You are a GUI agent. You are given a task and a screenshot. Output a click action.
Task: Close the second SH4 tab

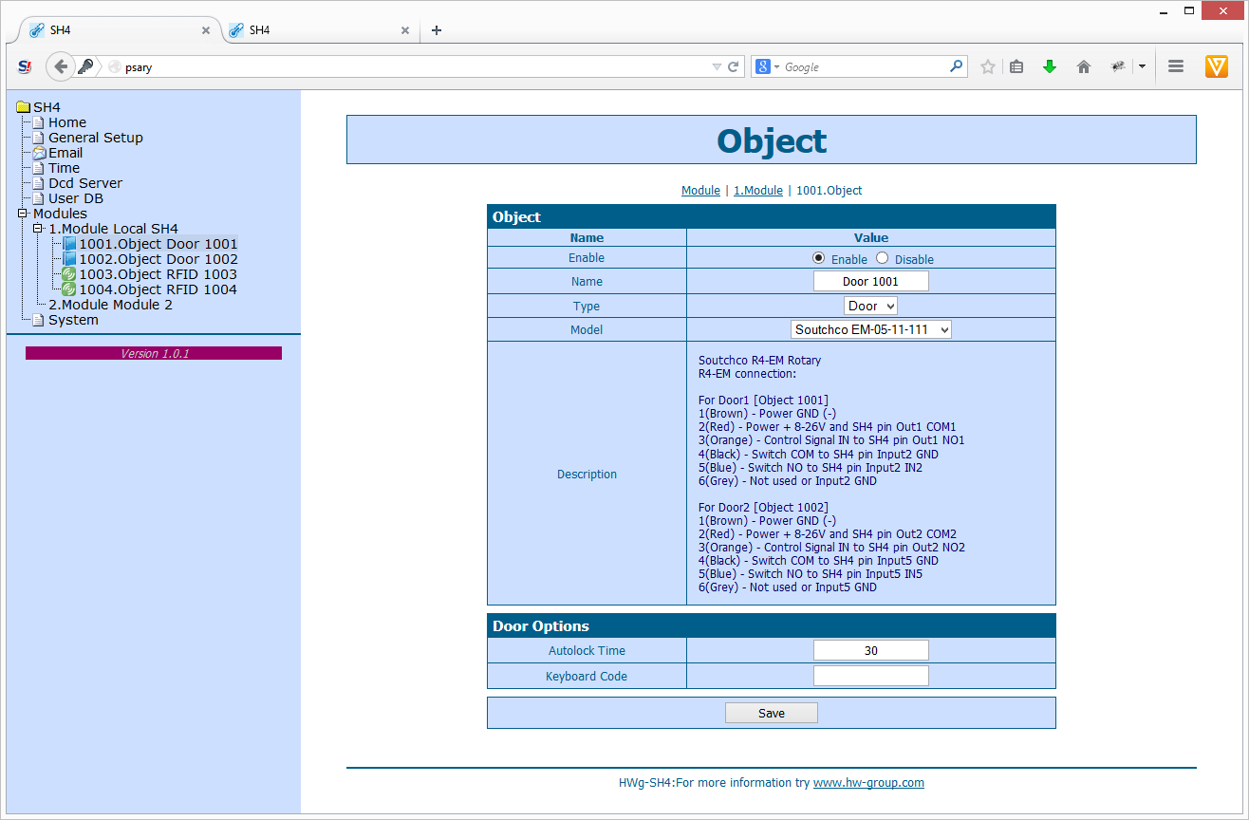[405, 30]
